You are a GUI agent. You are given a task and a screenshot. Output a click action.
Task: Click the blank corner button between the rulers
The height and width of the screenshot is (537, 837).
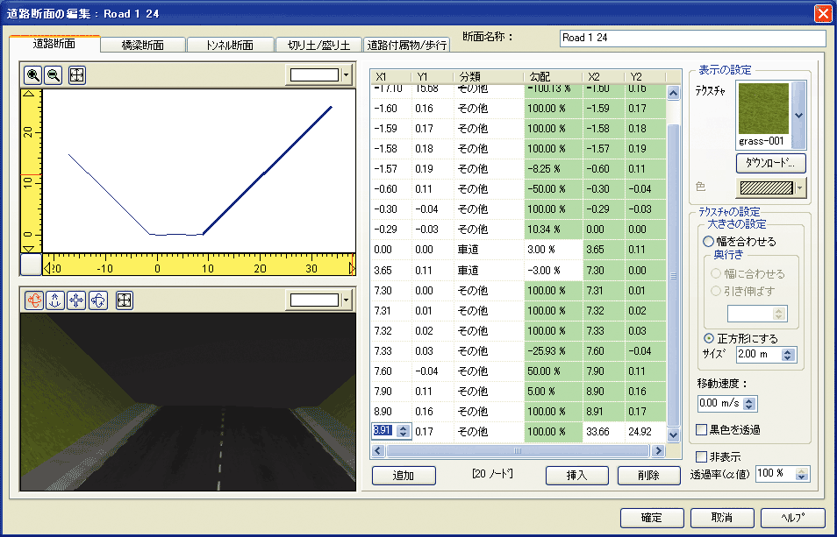(31, 265)
